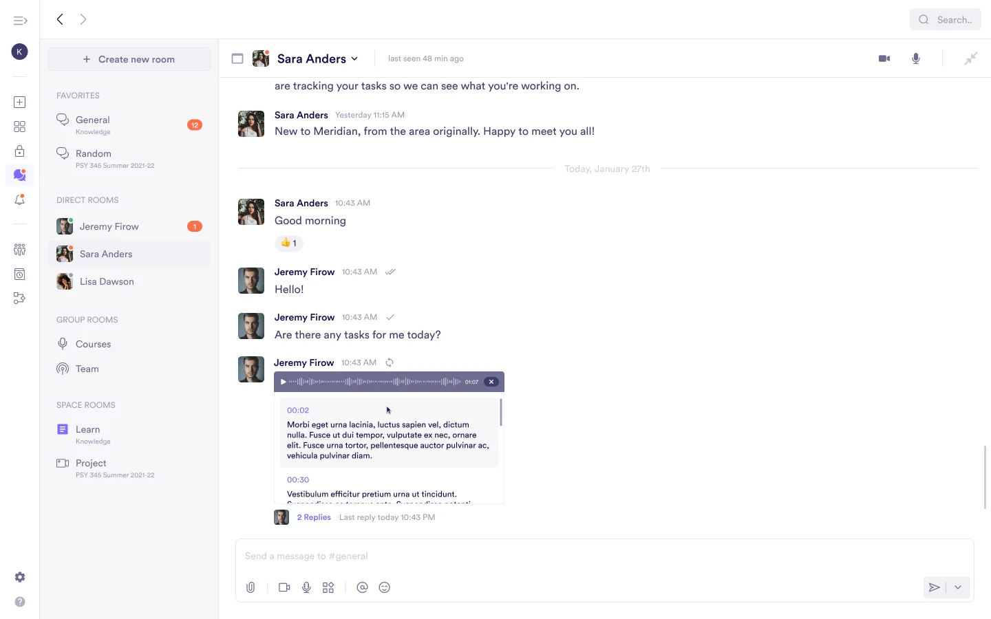991x619 pixels.
Task: Open the General favorites room
Action: click(x=93, y=120)
